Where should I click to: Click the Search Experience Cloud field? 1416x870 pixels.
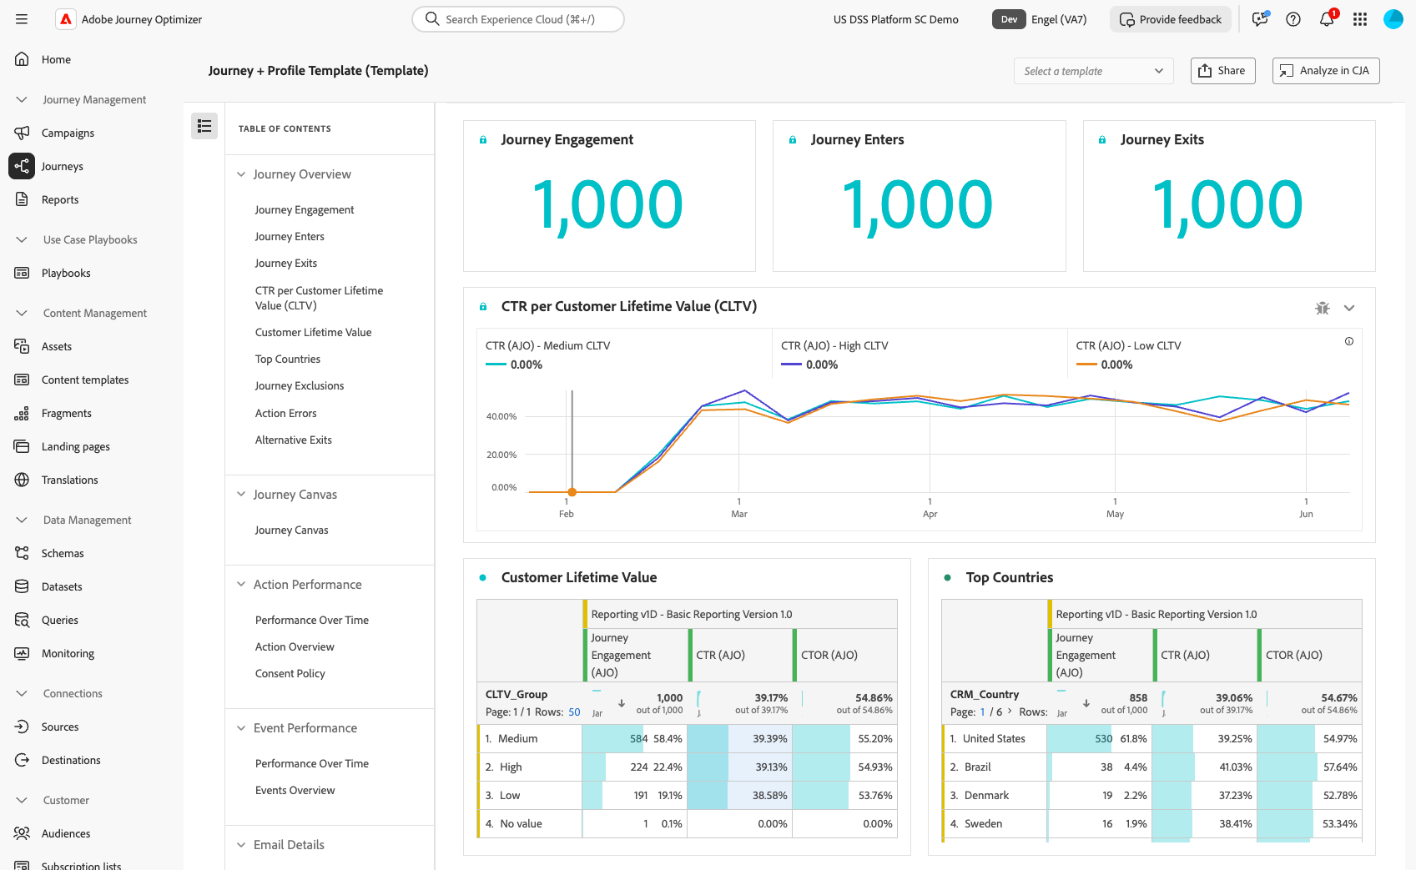point(517,18)
